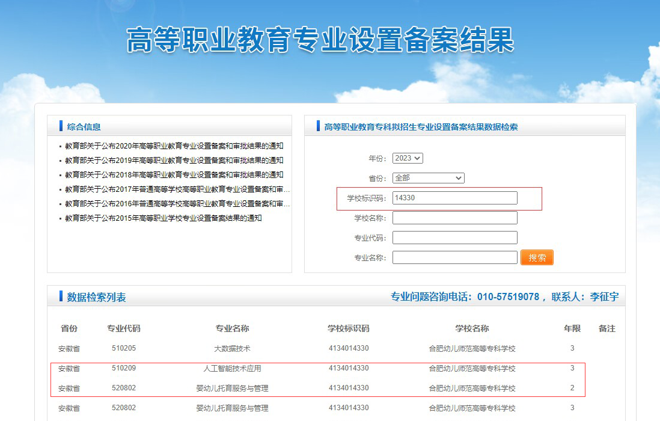The height and width of the screenshot is (421, 660).
Task: Click the 专业名称 column header
Action: pyautogui.click(x=233, y=328)
